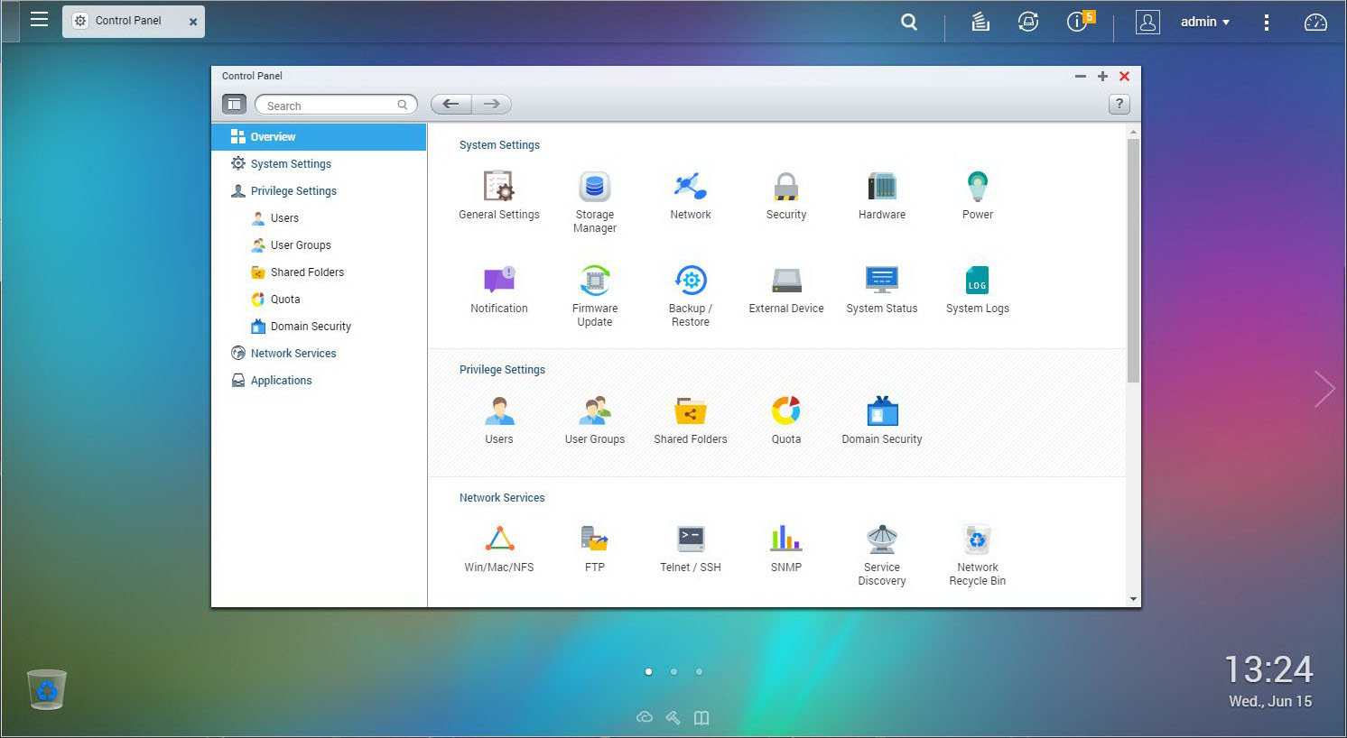Open the Win/Mac/NFS icon
1347x738 pixels.
[x=499, y=540]
